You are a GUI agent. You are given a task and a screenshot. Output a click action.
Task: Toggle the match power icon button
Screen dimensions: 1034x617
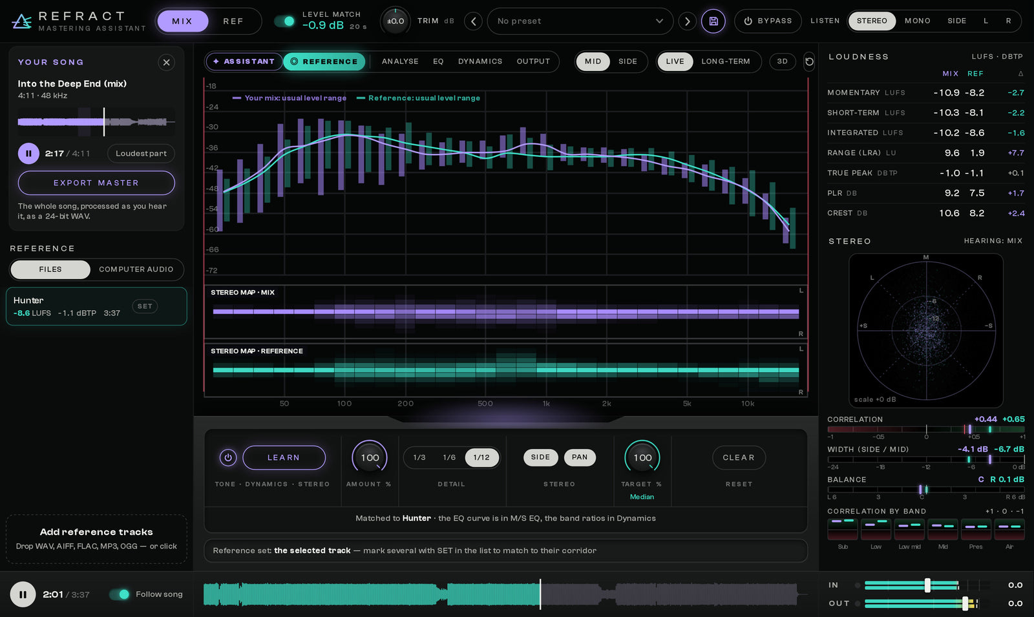click(227, 457)
